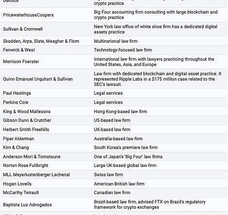
Task: Select the PricewaterhouseCoopers cell
Action: coord(28,15)
